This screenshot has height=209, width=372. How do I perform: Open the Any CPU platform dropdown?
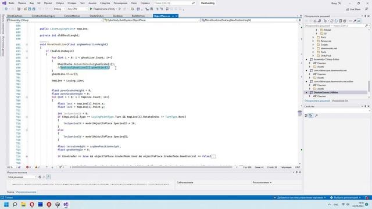[x=77, y=9]
